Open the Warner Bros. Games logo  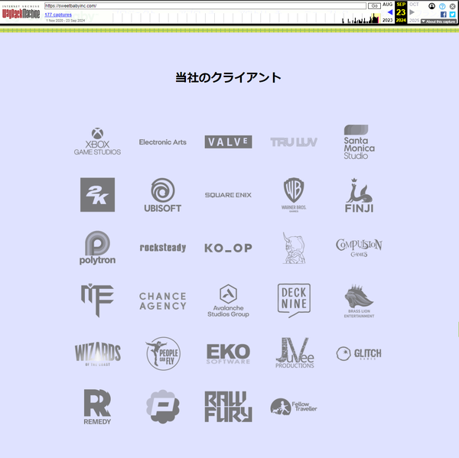(294, 195)
